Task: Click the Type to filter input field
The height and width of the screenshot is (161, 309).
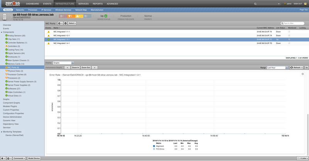Action: pos(292,23)
